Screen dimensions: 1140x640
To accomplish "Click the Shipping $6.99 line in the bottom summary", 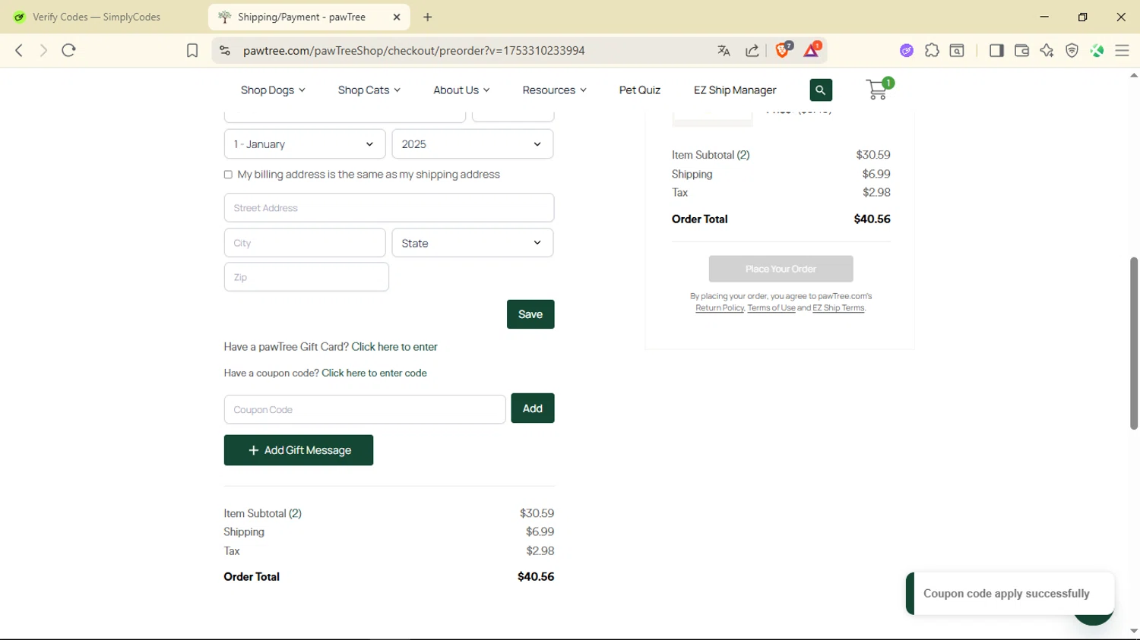I will click(389, 532).
